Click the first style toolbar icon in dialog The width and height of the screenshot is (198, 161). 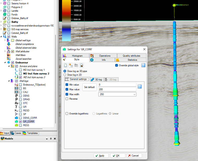tap(66, 65)
